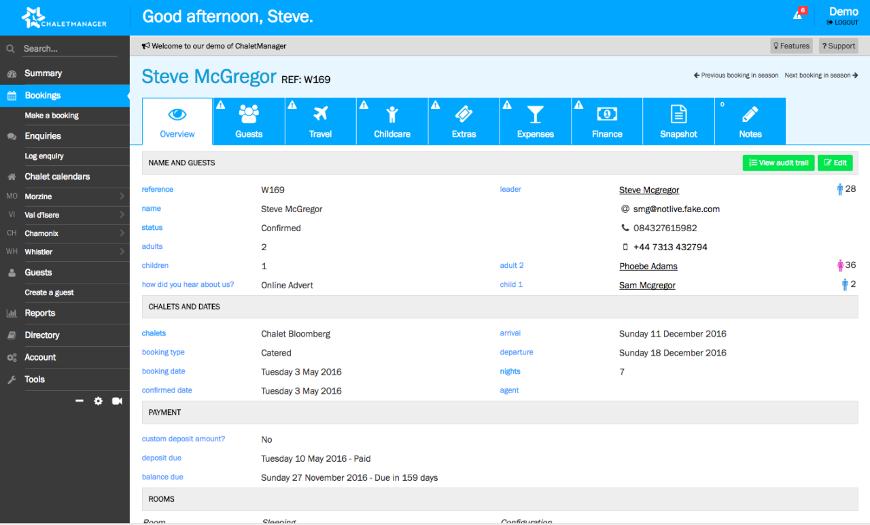Click the sidebar Search field
The image size is (870, 525).
coord(68,49)
